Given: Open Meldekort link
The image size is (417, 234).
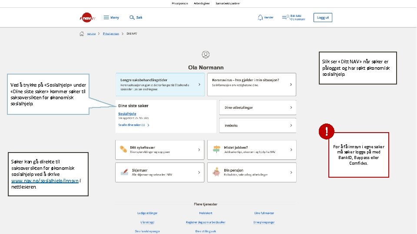Looking at the screenshot, I should [x=205, y=213].
